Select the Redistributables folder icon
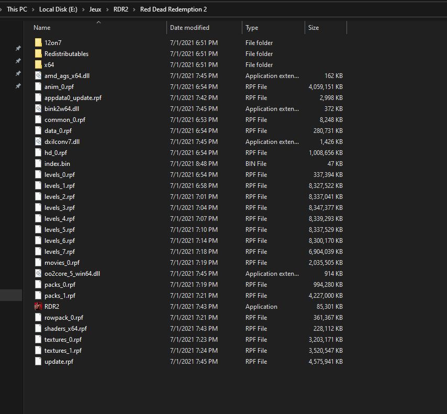The height and width of the screenshot is (414, 447). pos(38,53)
